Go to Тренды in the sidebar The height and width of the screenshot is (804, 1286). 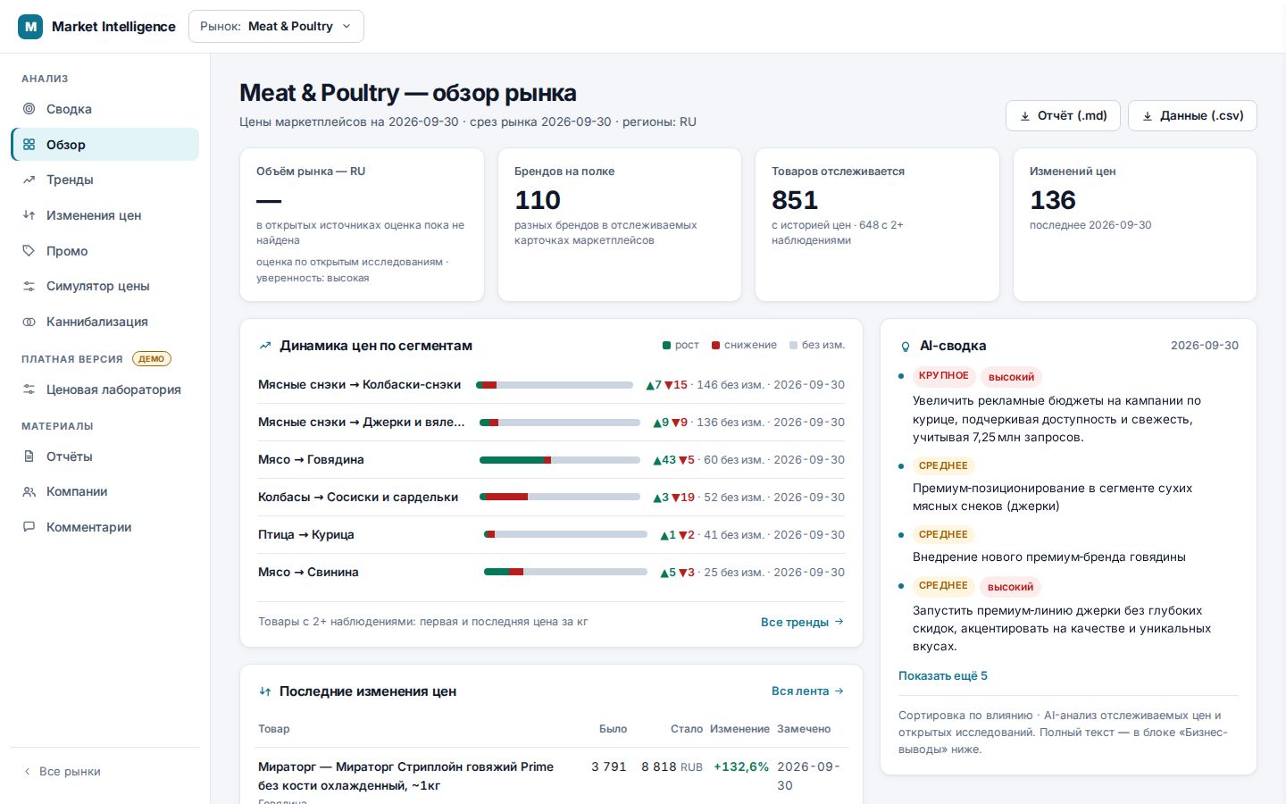click(x=104, y=180)
